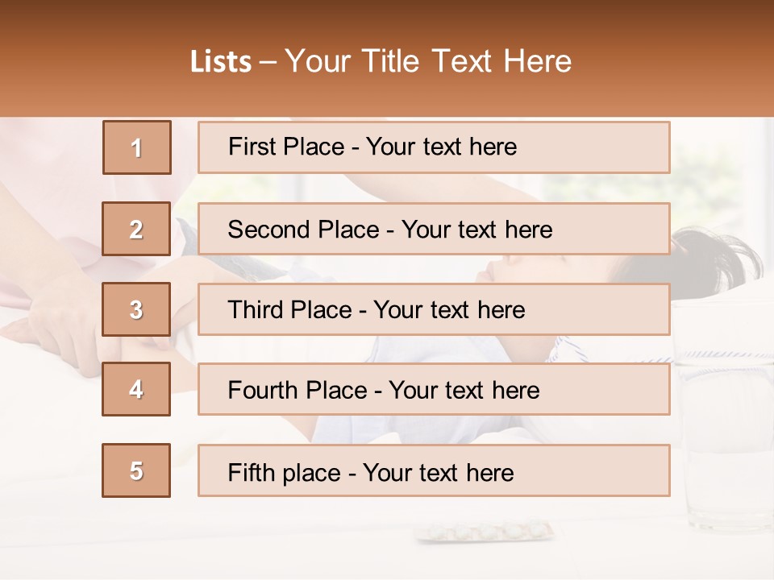This screenshot has width=774, height=580.
Task: Click the pill blister pack in background
Action: point(484,532)
